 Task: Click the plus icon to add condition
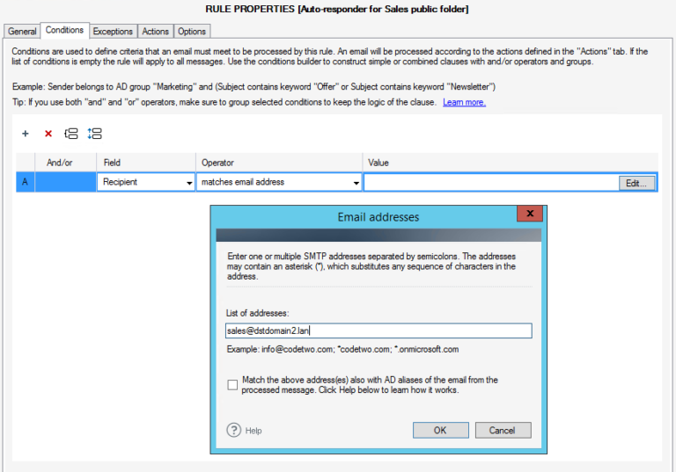(26, 134)
